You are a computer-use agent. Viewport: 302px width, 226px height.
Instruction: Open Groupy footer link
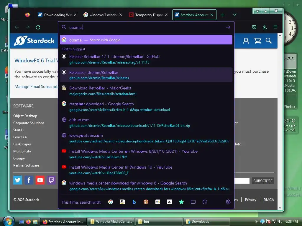click(19, 158)
